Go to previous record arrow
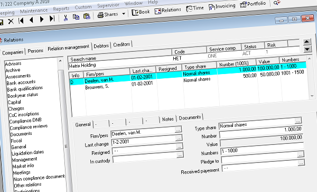This screenshot has width=317, height=192. (31, 20)
